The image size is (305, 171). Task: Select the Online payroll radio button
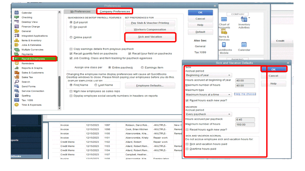(71, 37)
